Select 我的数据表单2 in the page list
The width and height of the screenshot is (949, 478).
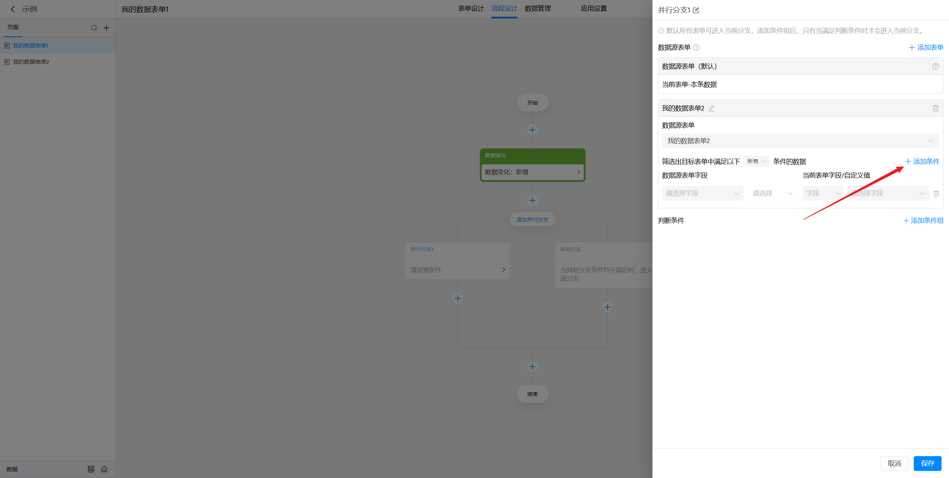click(x=31, y=62)
